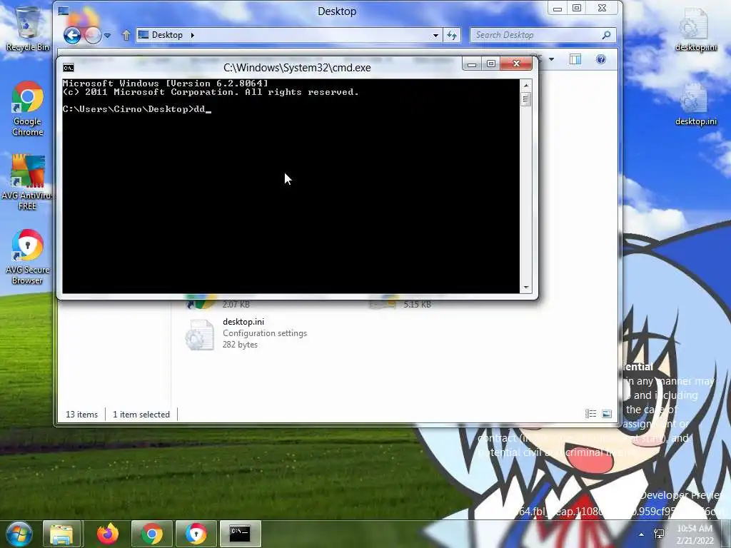Activate the cmd.exe taskbar button
The height and width of the screenshot is (548, 731).
240,534
